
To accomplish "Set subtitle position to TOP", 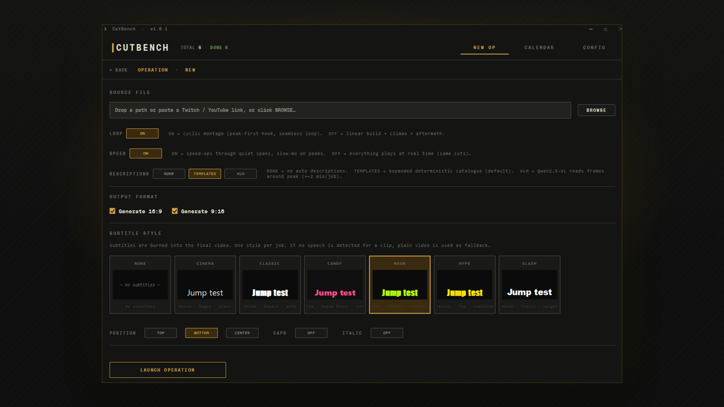I will click(x=161, y=333).
